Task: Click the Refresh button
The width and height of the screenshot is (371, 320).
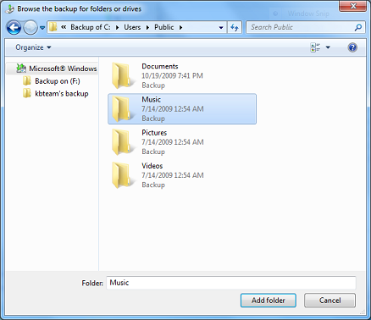Action: (x=235, y=27)
